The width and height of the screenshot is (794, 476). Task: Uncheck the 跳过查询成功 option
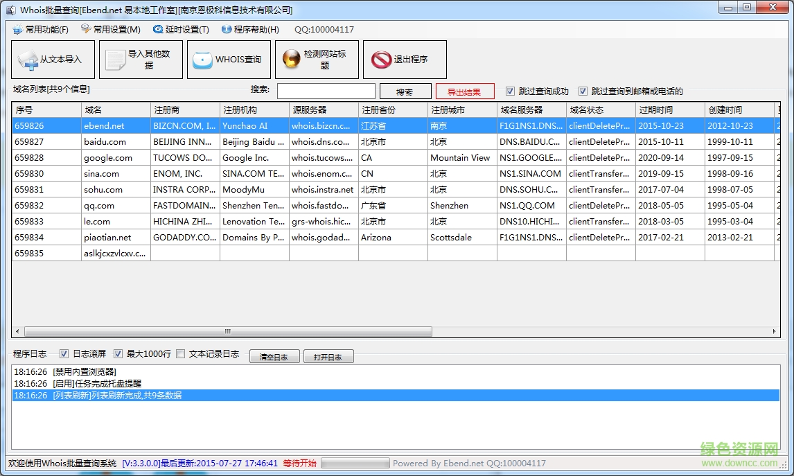click(510, 91)
